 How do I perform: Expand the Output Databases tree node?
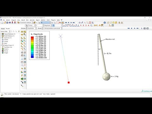click(x=1, y=34)
